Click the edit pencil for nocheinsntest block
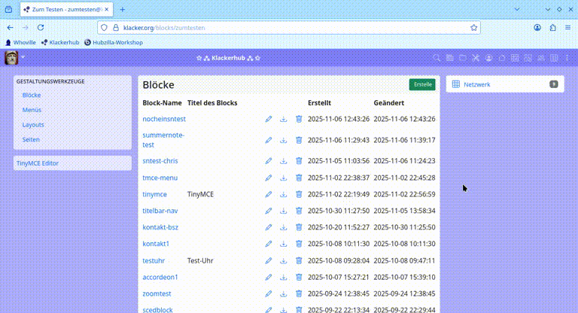Image resolution: width=578 pixels, height=313 pixels. click(269, 119)
